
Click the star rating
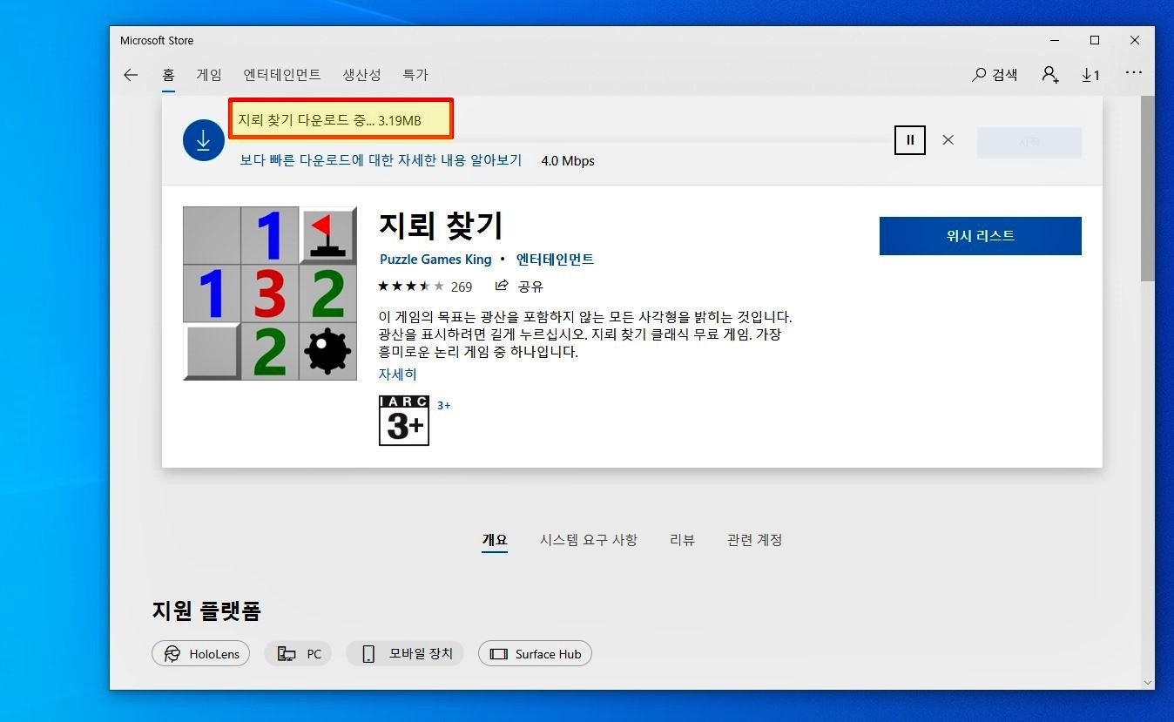point(411,286)
